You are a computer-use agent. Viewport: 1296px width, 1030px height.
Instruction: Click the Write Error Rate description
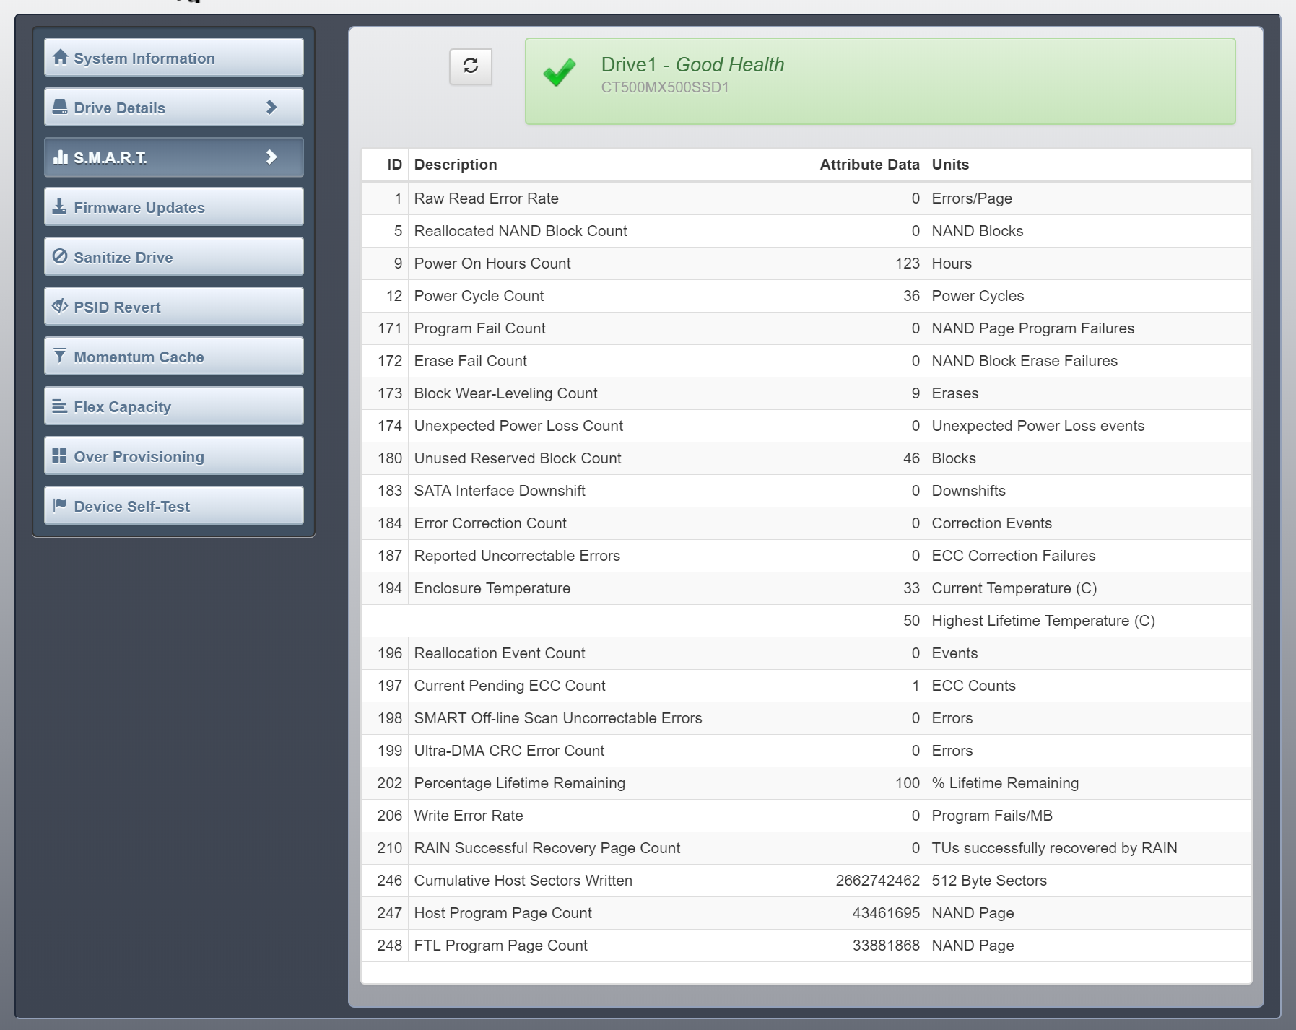[469, 816]
